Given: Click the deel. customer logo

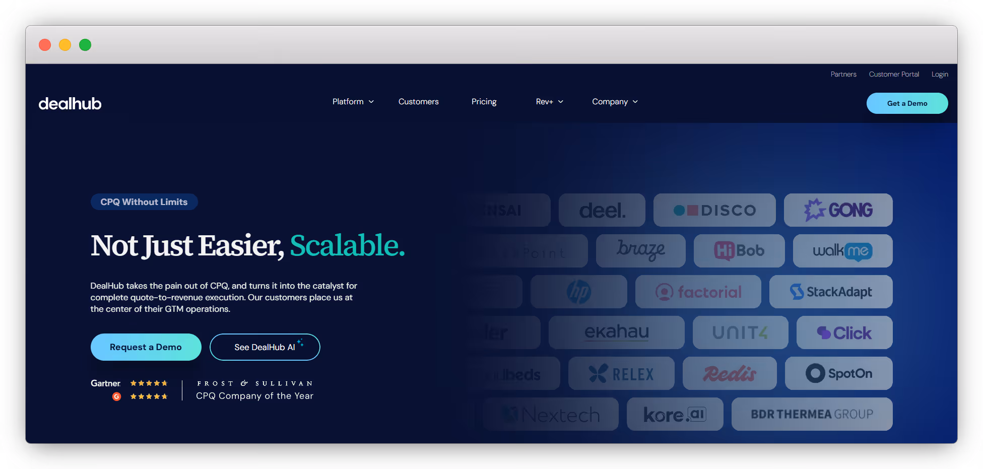Looking at the screenshot, I should [x=602, y=210].
